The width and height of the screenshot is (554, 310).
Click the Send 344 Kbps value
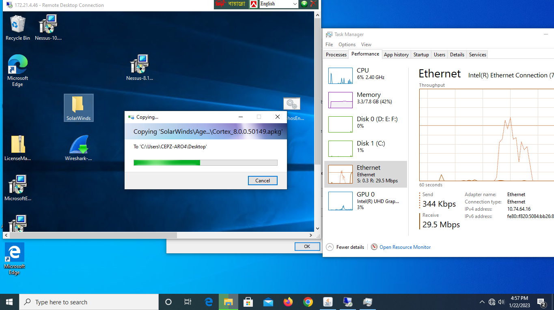coord(439,204)
